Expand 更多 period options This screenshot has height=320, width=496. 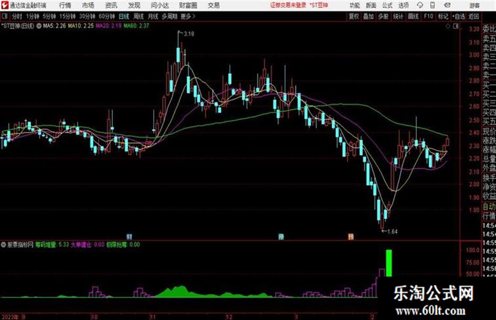pyautogui.click(x=188, y=16)
